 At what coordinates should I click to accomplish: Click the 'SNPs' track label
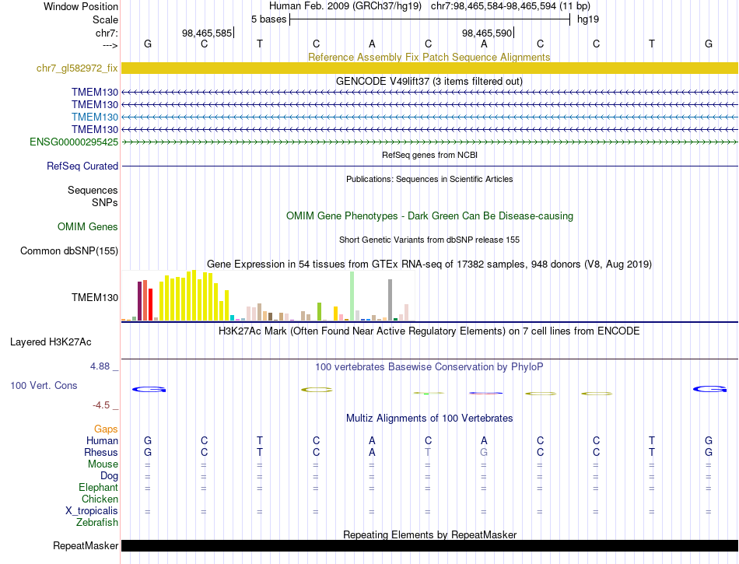[105, 202]
